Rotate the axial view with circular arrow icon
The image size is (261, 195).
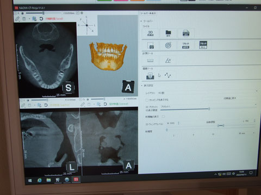point(41,18)
